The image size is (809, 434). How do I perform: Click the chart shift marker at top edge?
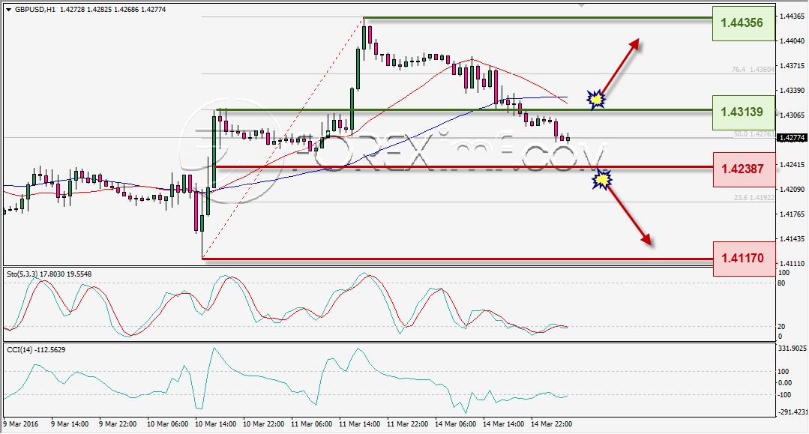582,5
